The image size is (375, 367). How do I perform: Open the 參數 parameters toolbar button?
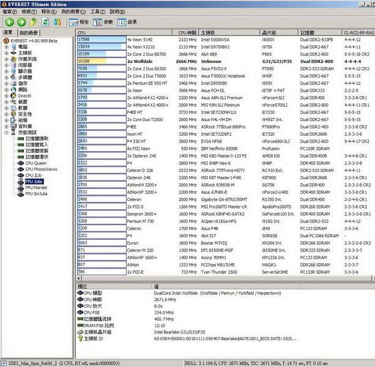click(x=103, y=22)
